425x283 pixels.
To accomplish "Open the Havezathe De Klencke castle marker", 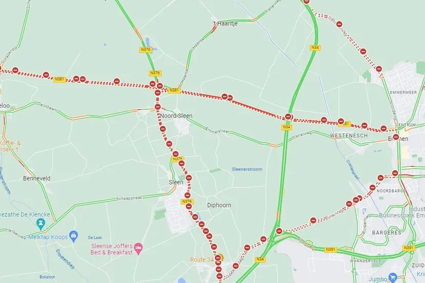I will (41, 224).
